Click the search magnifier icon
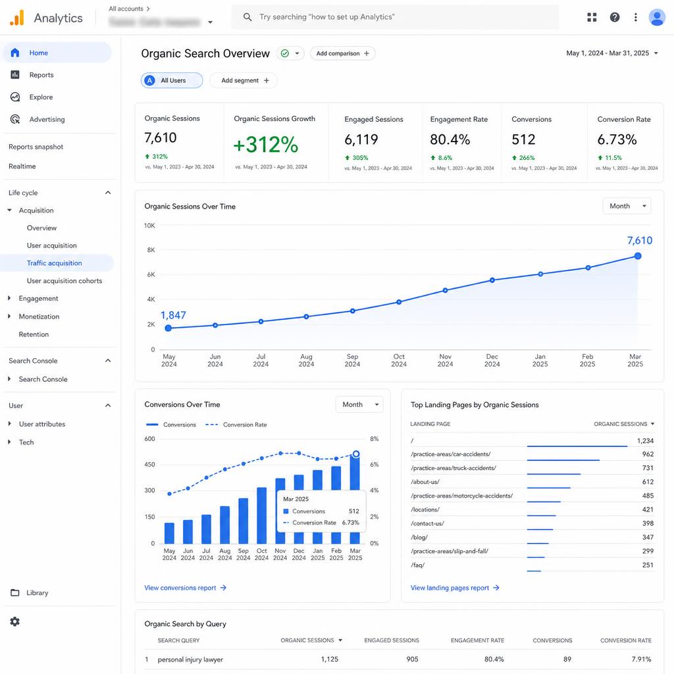Screen dimensions: 674x674 click(247, 17)
